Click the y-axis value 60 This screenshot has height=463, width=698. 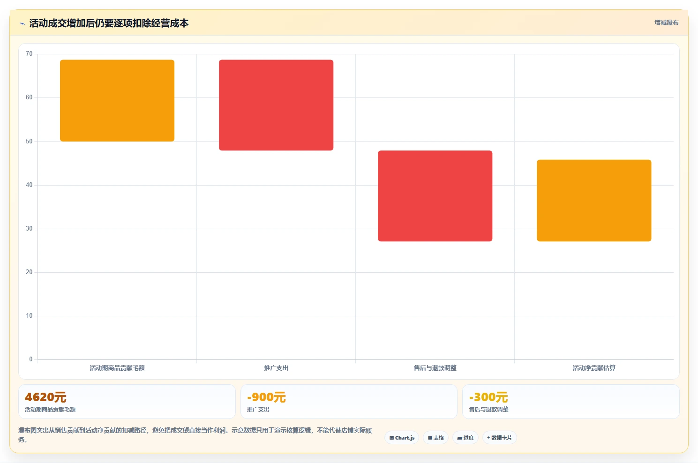click(29, 97)
